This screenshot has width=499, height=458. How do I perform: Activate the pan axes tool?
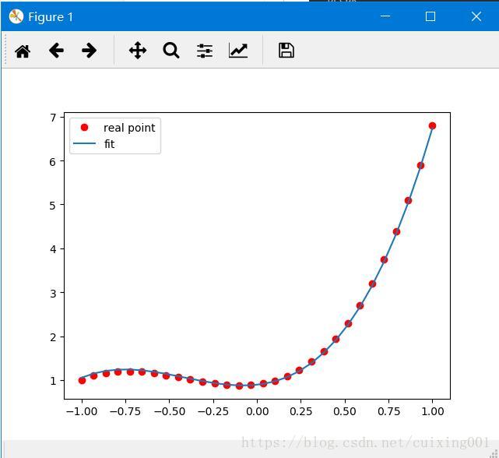[138, 51]
